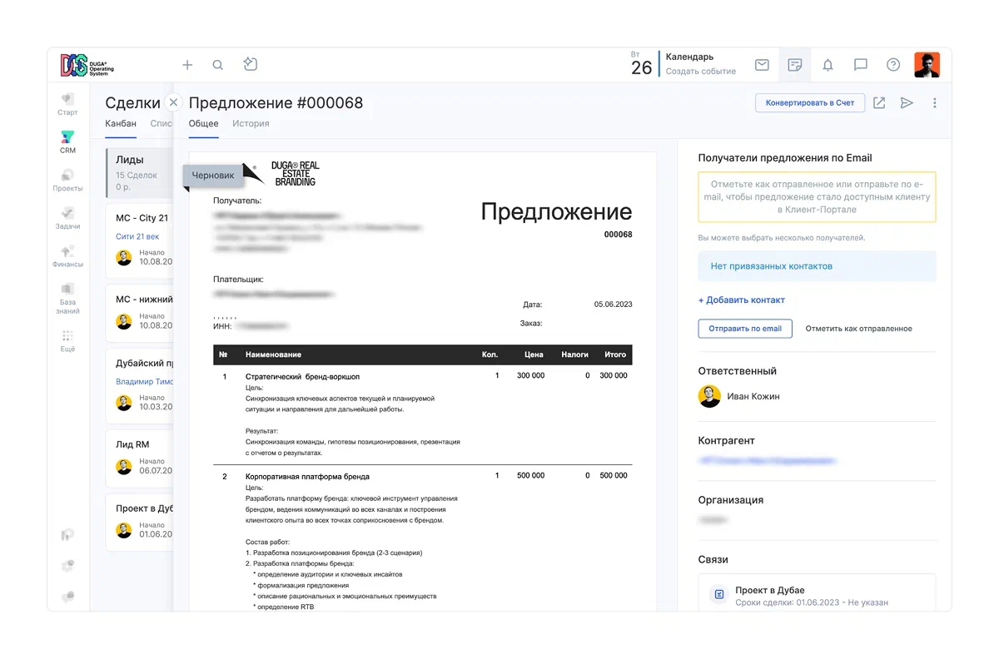Open the chat messages icon

point(861,65)
